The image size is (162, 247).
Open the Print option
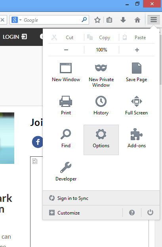(66, 105)
